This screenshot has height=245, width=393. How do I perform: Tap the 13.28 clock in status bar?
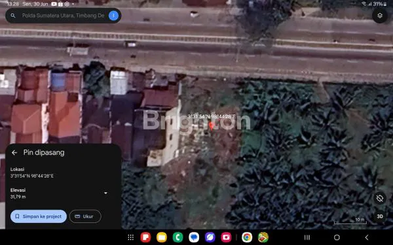(12, 4)
